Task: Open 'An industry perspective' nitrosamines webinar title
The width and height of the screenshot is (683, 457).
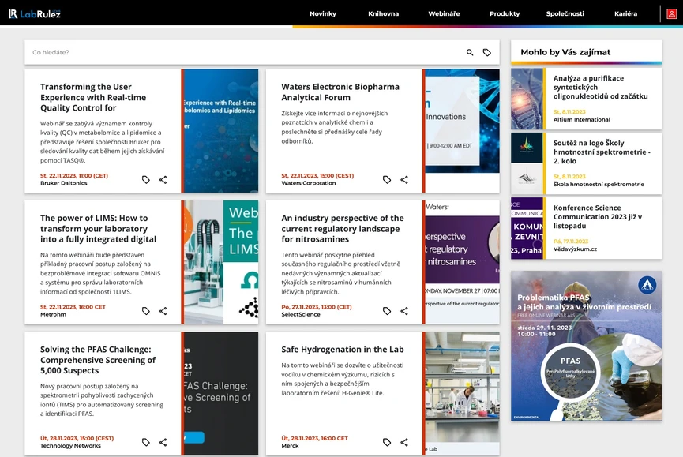Action: (x=343, y=229)
